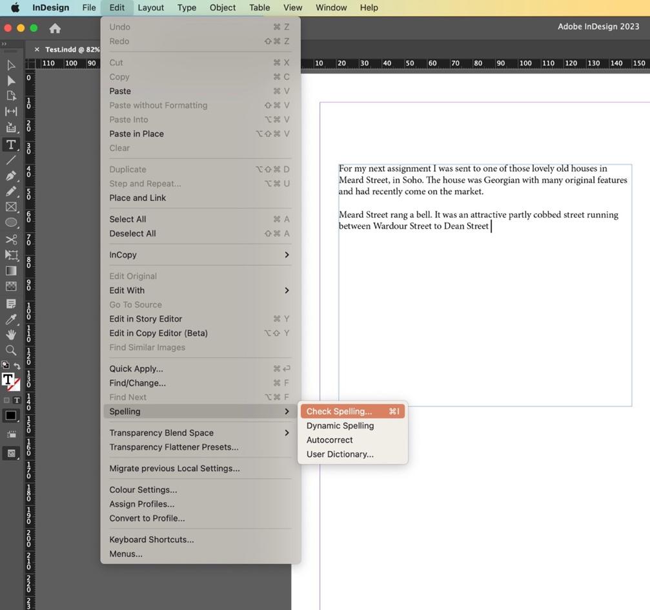Open the InDesign application menu
The image size is (650, 610).
point(50,8)
